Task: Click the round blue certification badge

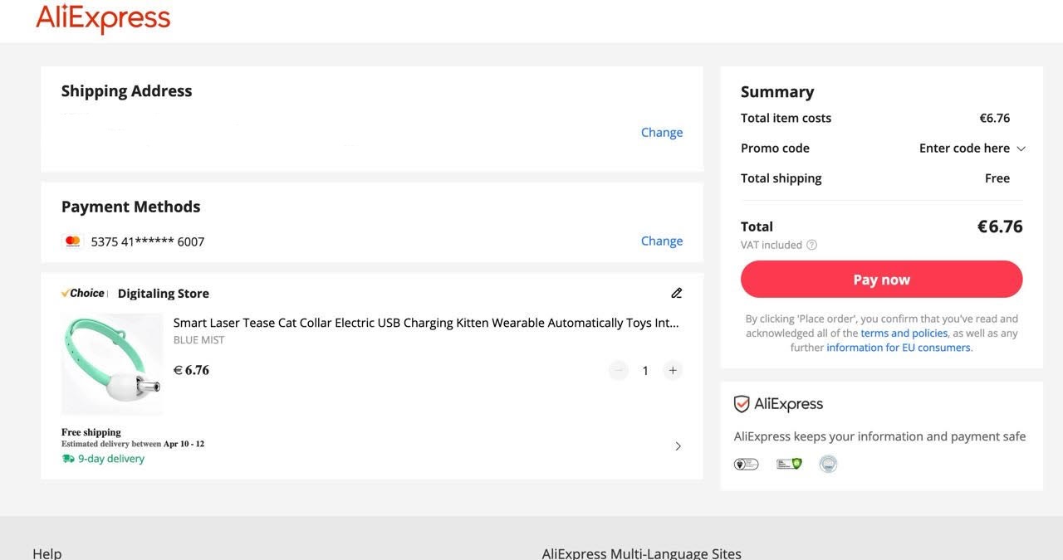Action: [828, 464]
